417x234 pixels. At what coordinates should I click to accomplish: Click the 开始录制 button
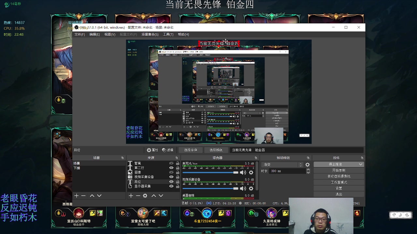click(x=338, y=170)
